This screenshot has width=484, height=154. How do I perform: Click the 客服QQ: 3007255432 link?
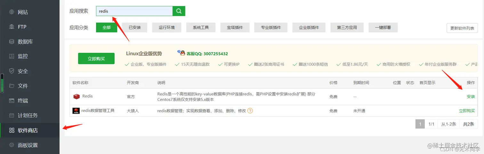(207, 54)
